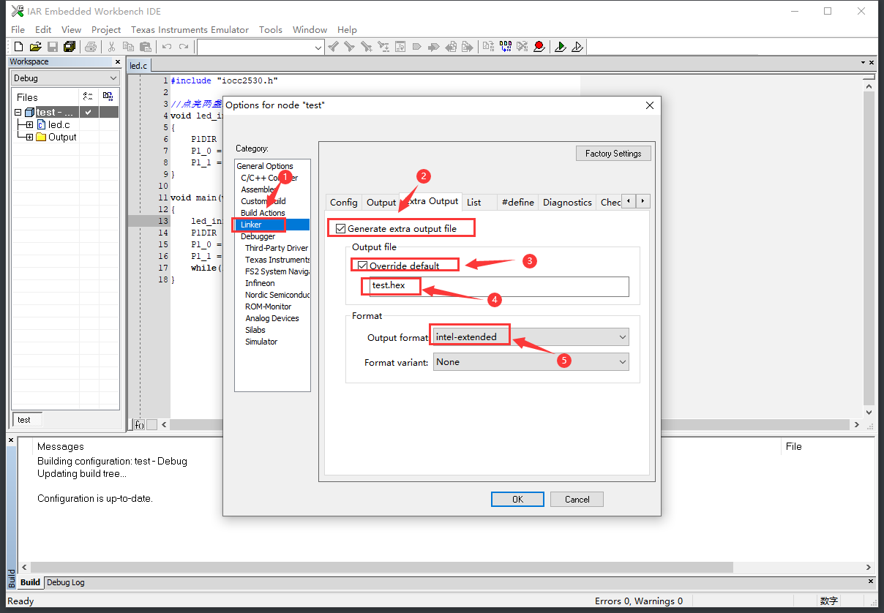Close the Workspace panel with its X
The image size is (884, 613).
[x=116, y=61]
